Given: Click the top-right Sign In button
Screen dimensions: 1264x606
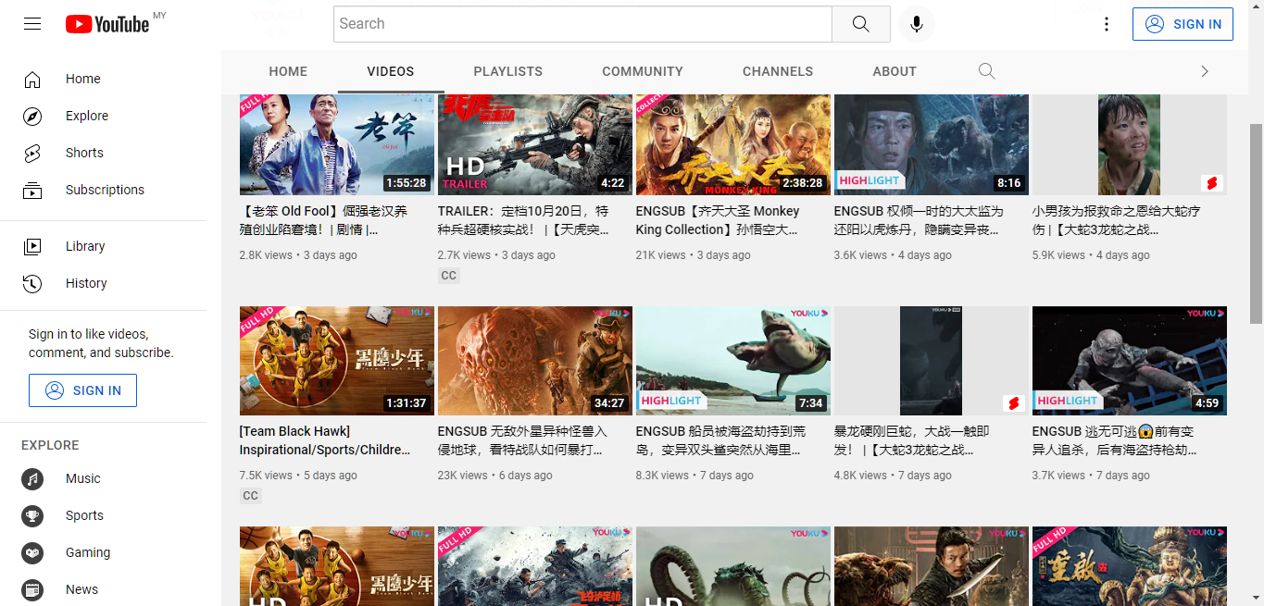Looking at the screenshot, I should click(1183, 24).
